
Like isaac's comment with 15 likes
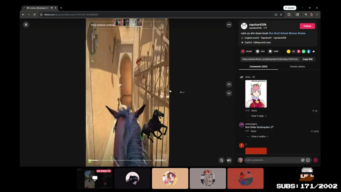[x=313, y=111]
